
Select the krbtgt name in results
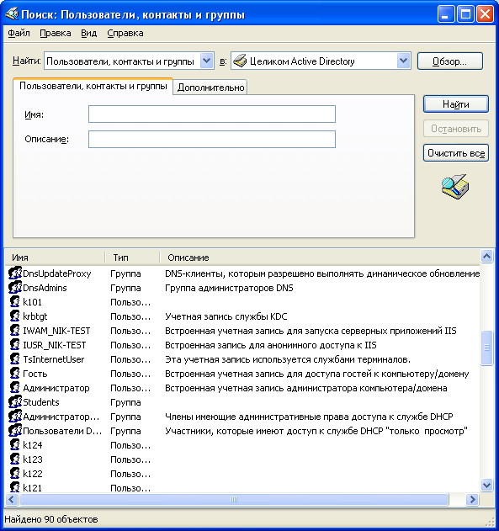pyautogui.click(x=35, y=316)
